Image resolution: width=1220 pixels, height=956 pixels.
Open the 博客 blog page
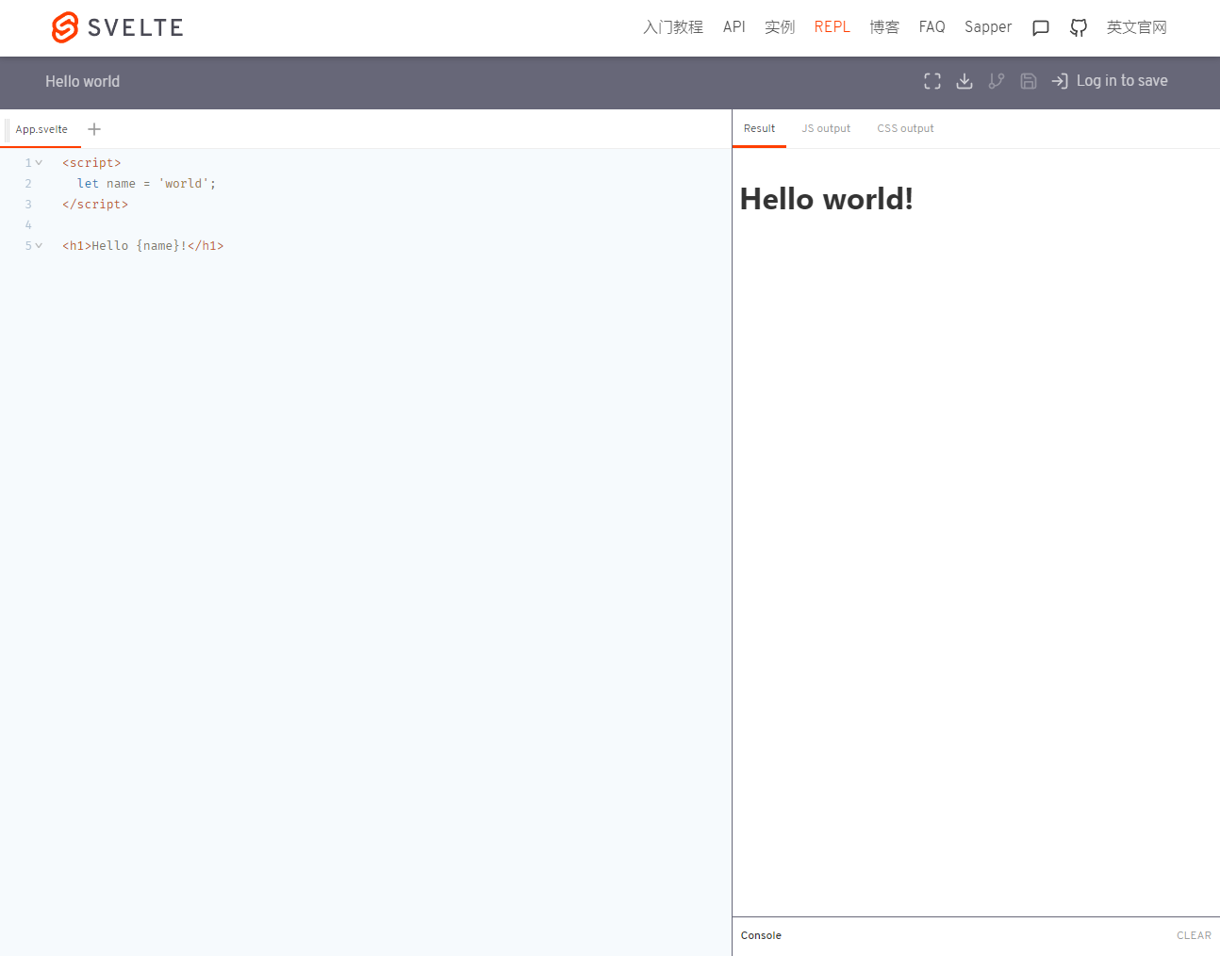coord(884,27)
